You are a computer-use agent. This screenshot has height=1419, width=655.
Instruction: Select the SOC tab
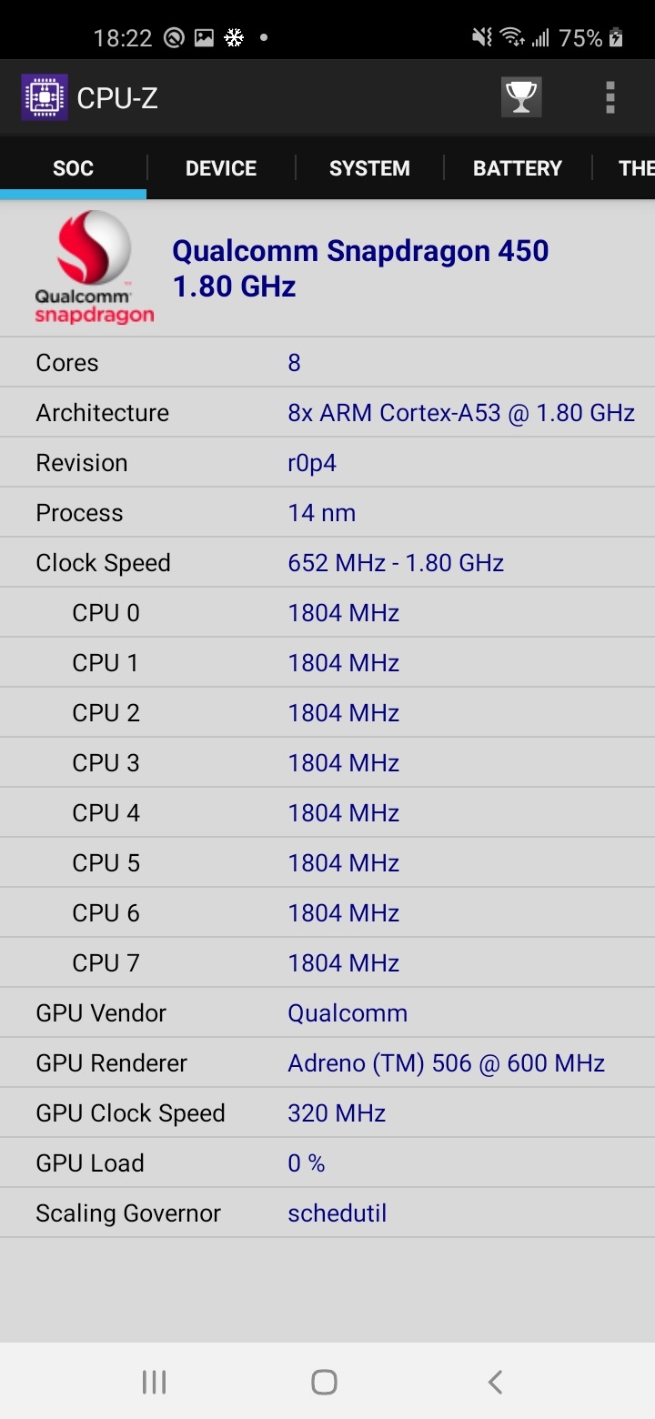point(73,168)
